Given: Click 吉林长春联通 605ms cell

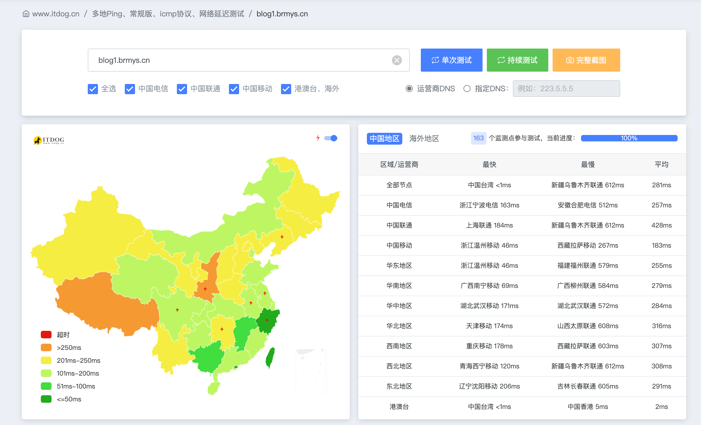Looking at the screenshot, I should [588, 386].
